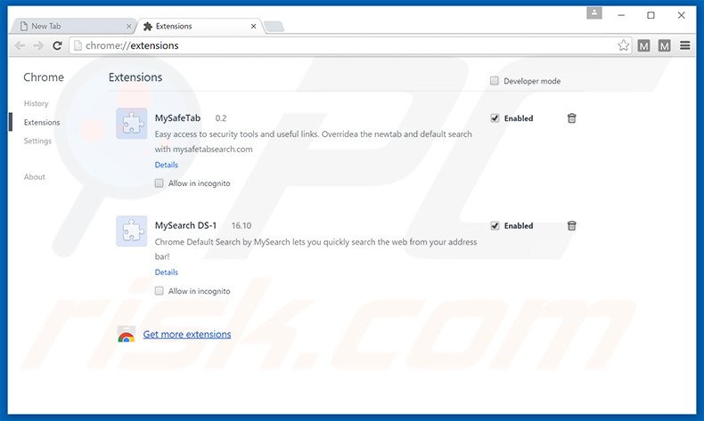This screenshot has height=421, width=704.
Task: Open Details link for MySearch DS-1
Action: coord(166,272)
